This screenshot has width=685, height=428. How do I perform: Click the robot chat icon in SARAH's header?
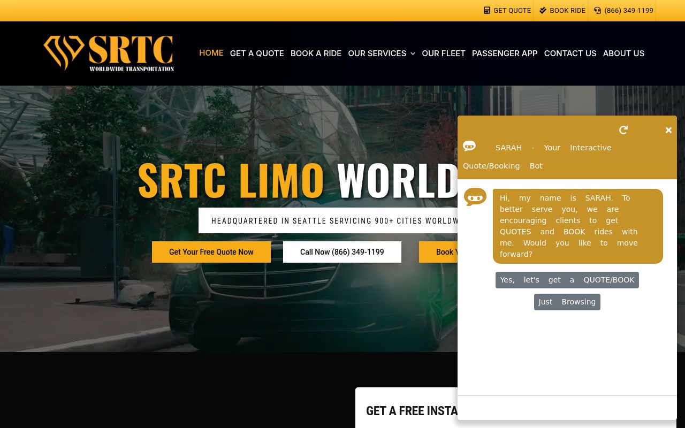pyautogui.click(x=469, y=146)
